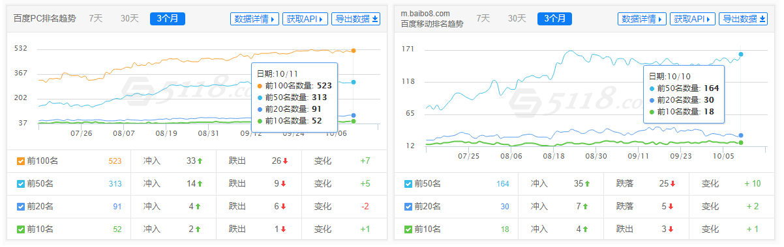Viewport: 784px width, 247px height.
Task: Switch mobile ranking trend to 30天 tab
Action: (x=517, y=18)
